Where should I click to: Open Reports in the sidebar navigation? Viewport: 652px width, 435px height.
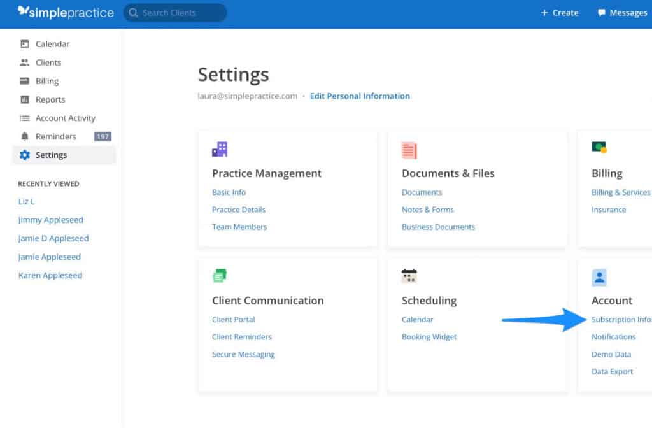coord(50,99)
